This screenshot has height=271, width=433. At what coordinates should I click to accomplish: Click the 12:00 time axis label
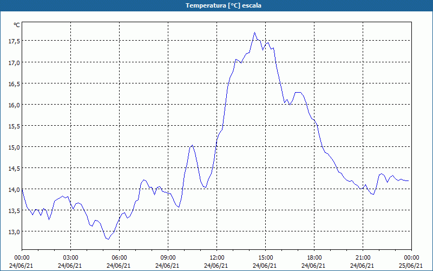217,258
